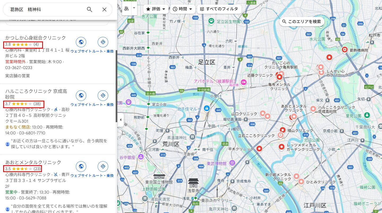This screenshot has height=213, width=382.
Task: Select the ハルこころクリニック 京成高砂院 result title
Action: coord(36,94)
